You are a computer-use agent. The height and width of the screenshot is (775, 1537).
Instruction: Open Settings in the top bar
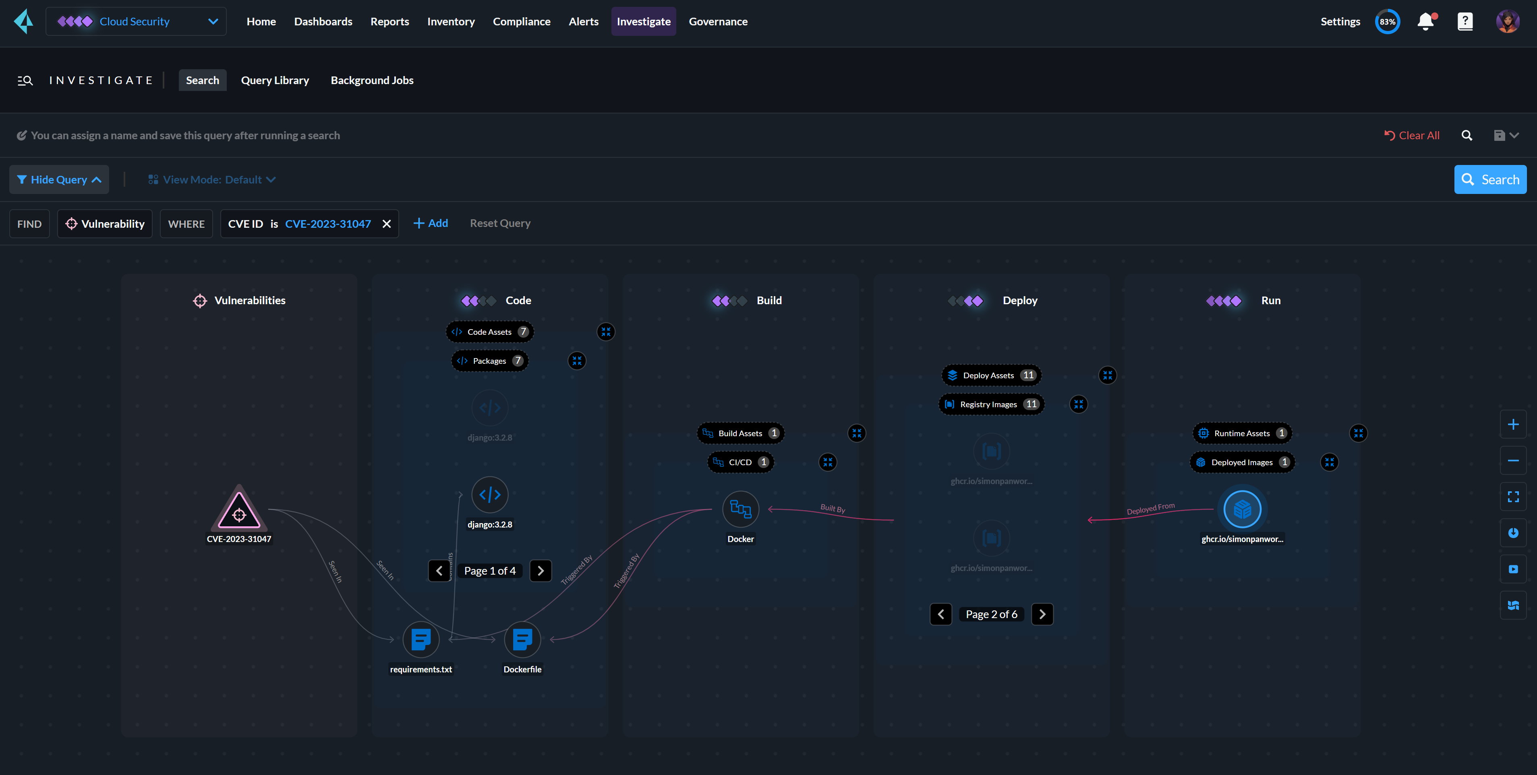pos(1340,21)
